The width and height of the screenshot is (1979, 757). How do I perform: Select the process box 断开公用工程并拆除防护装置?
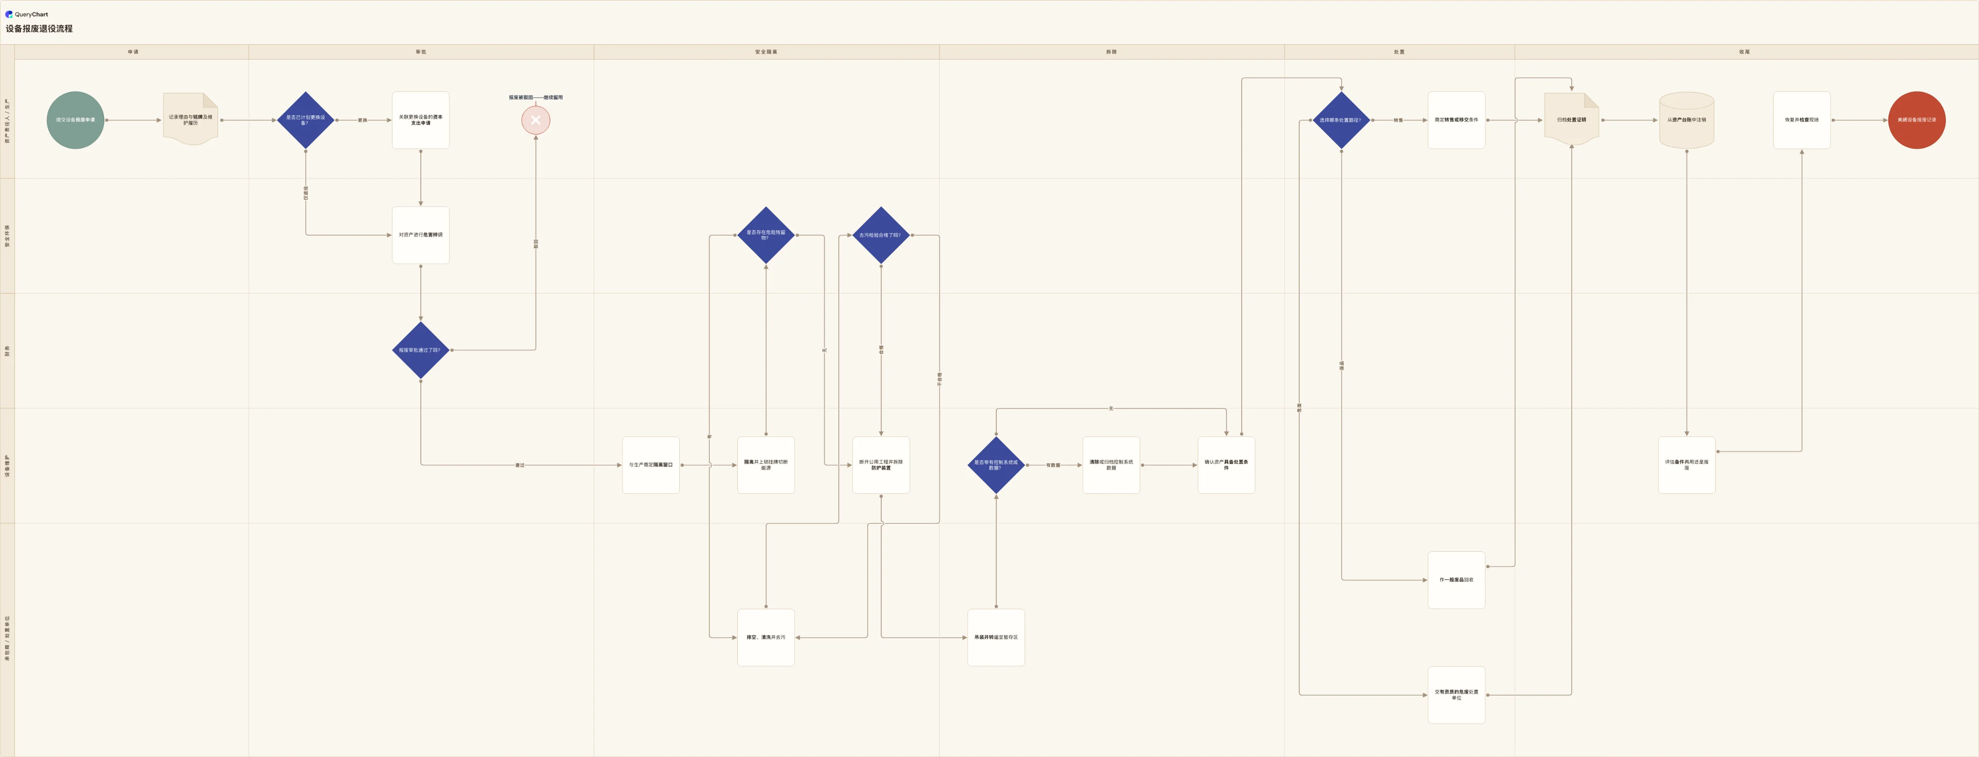pyautogui.click(x=880, y=465)
